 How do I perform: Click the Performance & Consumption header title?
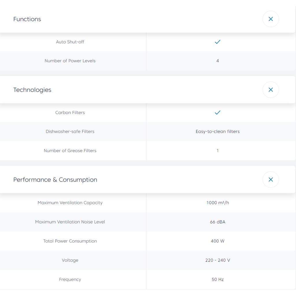pos(55,180)
